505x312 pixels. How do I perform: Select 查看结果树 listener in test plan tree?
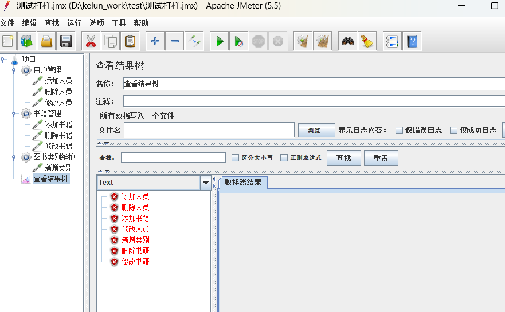click(51, 179)
